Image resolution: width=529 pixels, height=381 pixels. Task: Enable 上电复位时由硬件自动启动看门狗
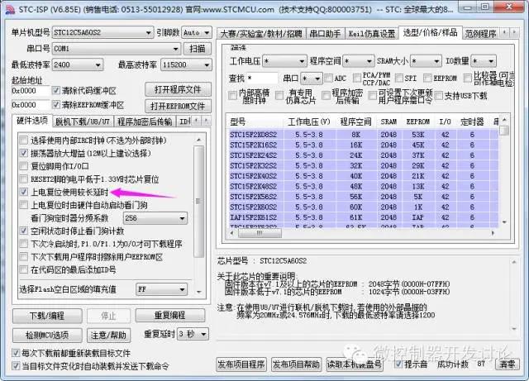click(x=24, y=205)
